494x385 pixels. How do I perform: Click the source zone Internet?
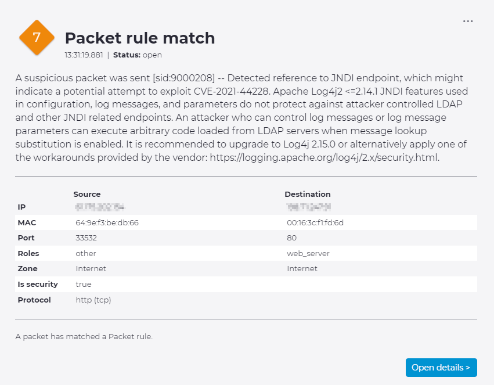(91, 269)
